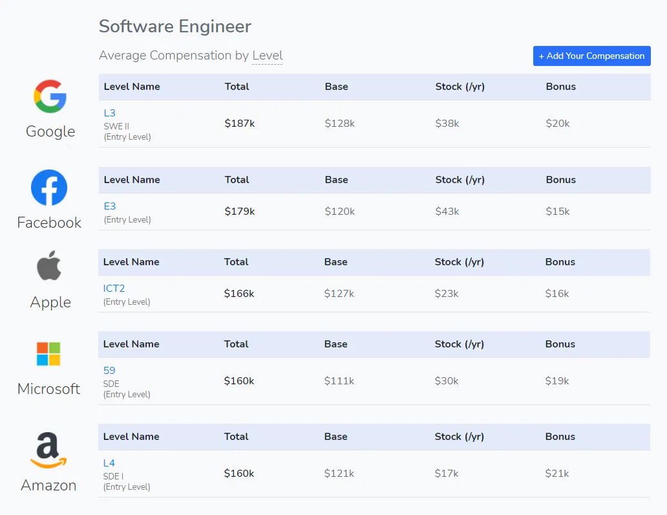Image resolution: width=667 pixels, height=515 pixels.
Task: Click Apple stock value $23k
Action: [x=447, y=294]
